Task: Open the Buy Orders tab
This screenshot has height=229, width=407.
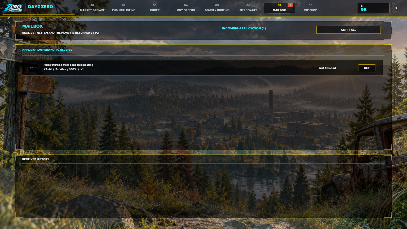Action: [x=186, y=8]
